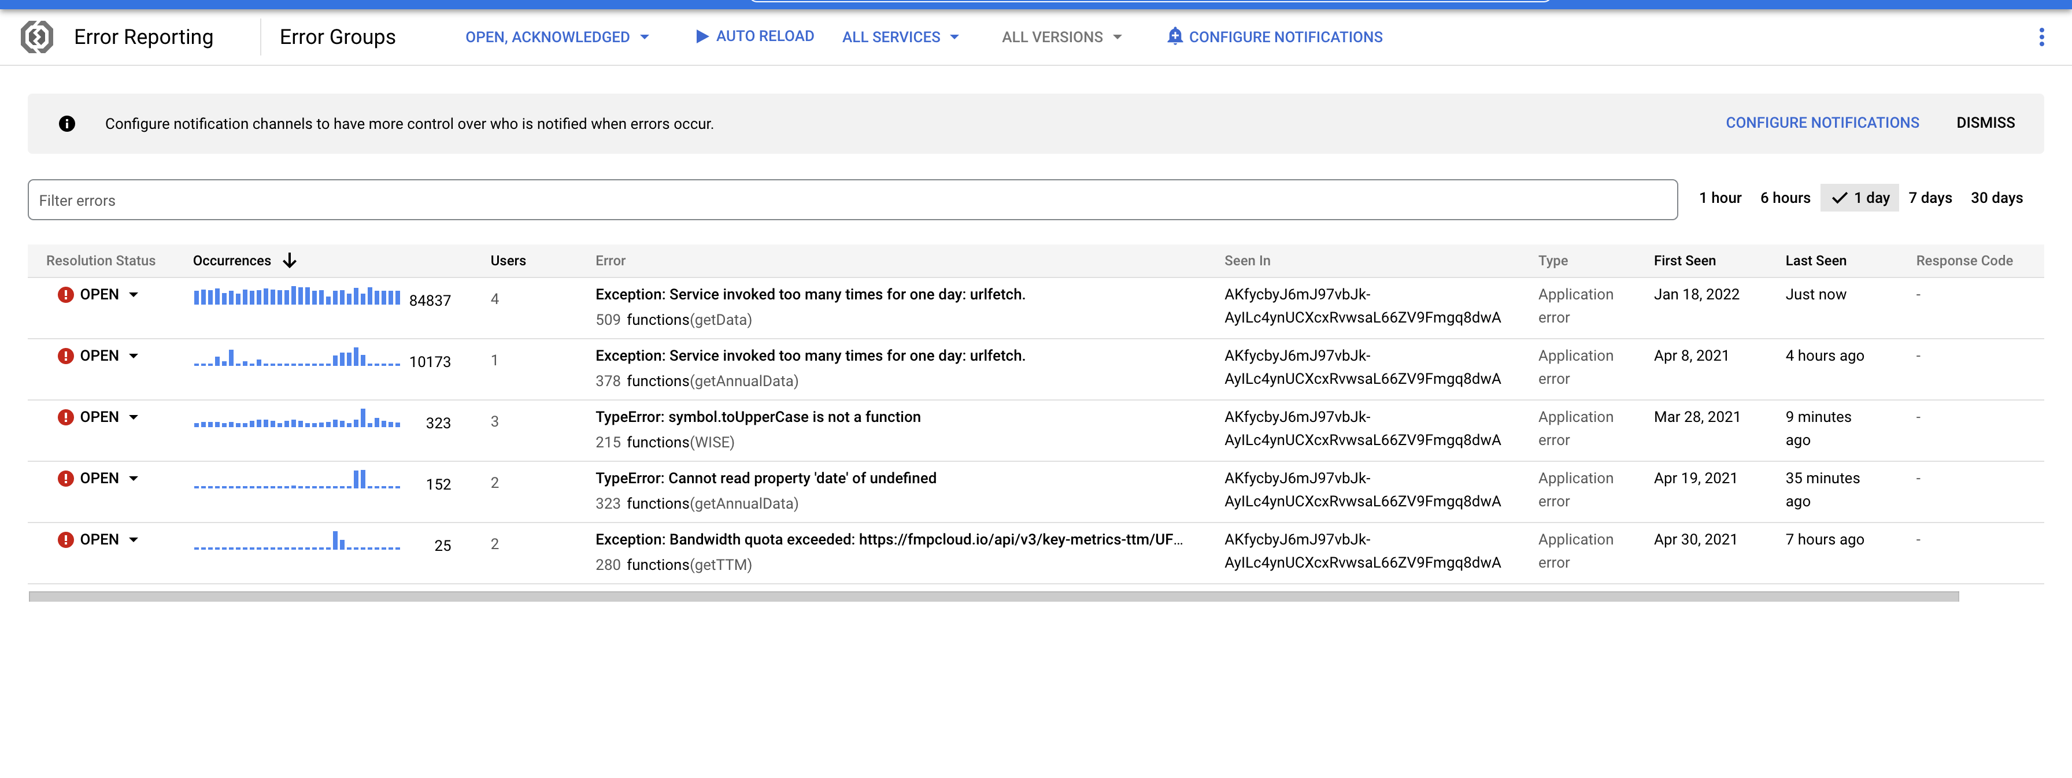Expand OPEN status dropdown for Bandwidth quota row

click(134, 539)
